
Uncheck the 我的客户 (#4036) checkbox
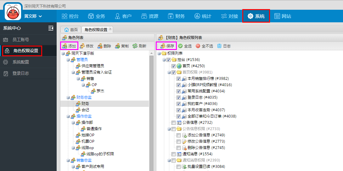(x=178, y=103)
